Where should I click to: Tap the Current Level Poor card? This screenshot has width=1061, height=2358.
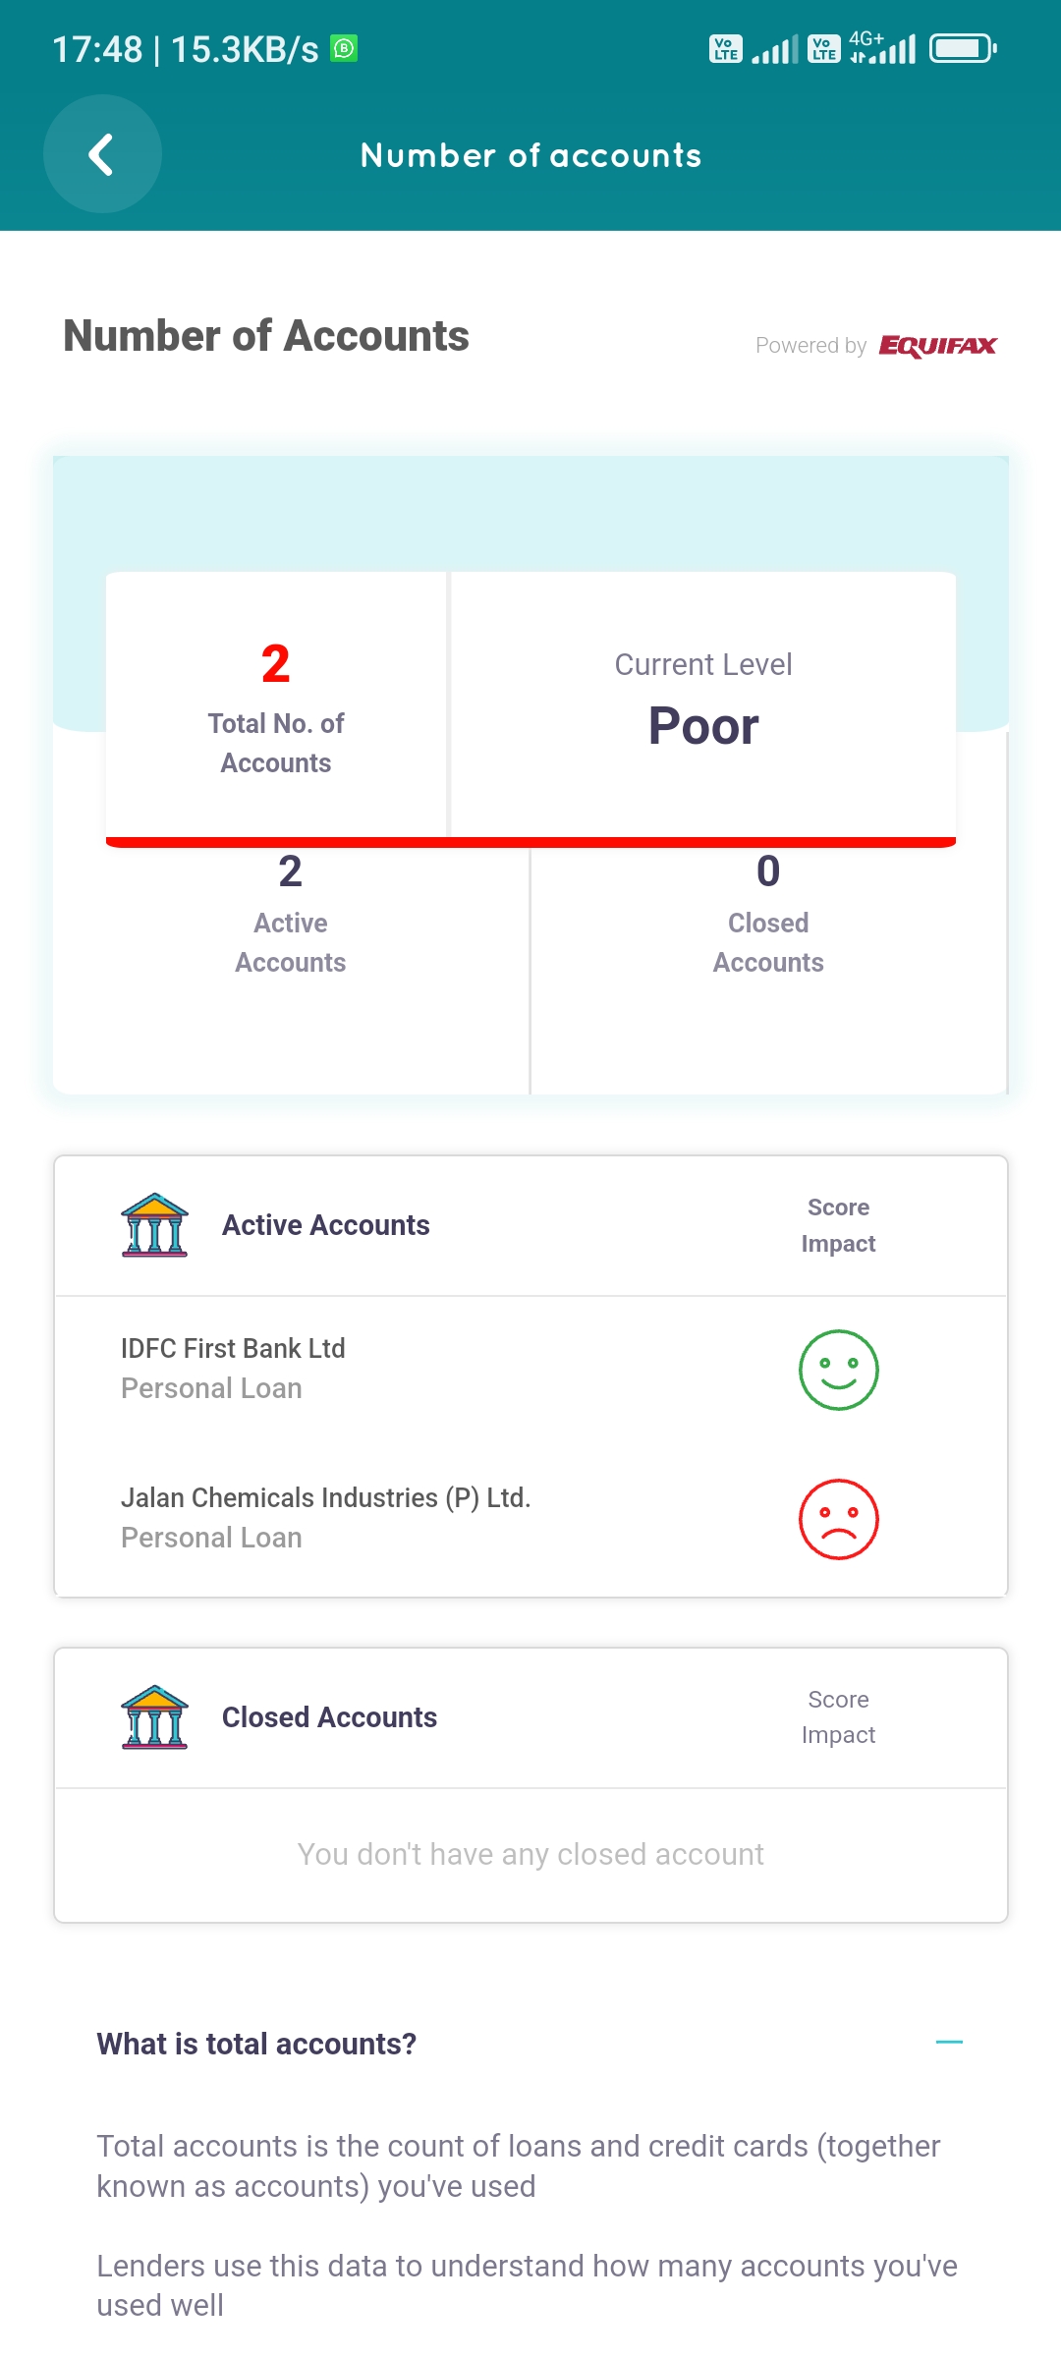click(703, 704)
